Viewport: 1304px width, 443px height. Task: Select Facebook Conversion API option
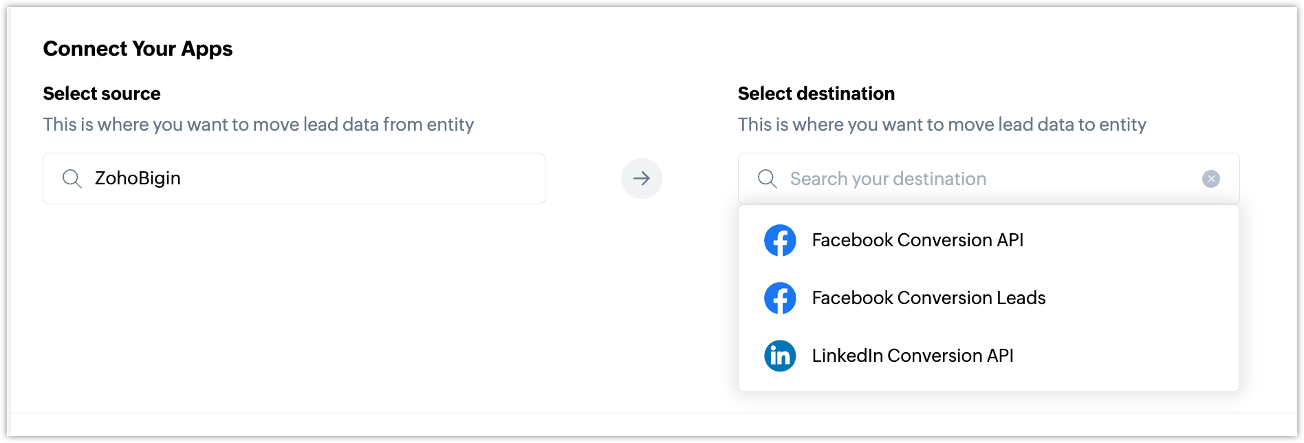[x=917, y=240]
